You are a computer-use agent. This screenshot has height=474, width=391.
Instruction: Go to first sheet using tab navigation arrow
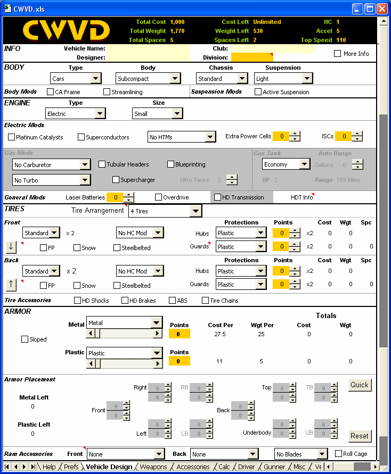pos(7,467)
